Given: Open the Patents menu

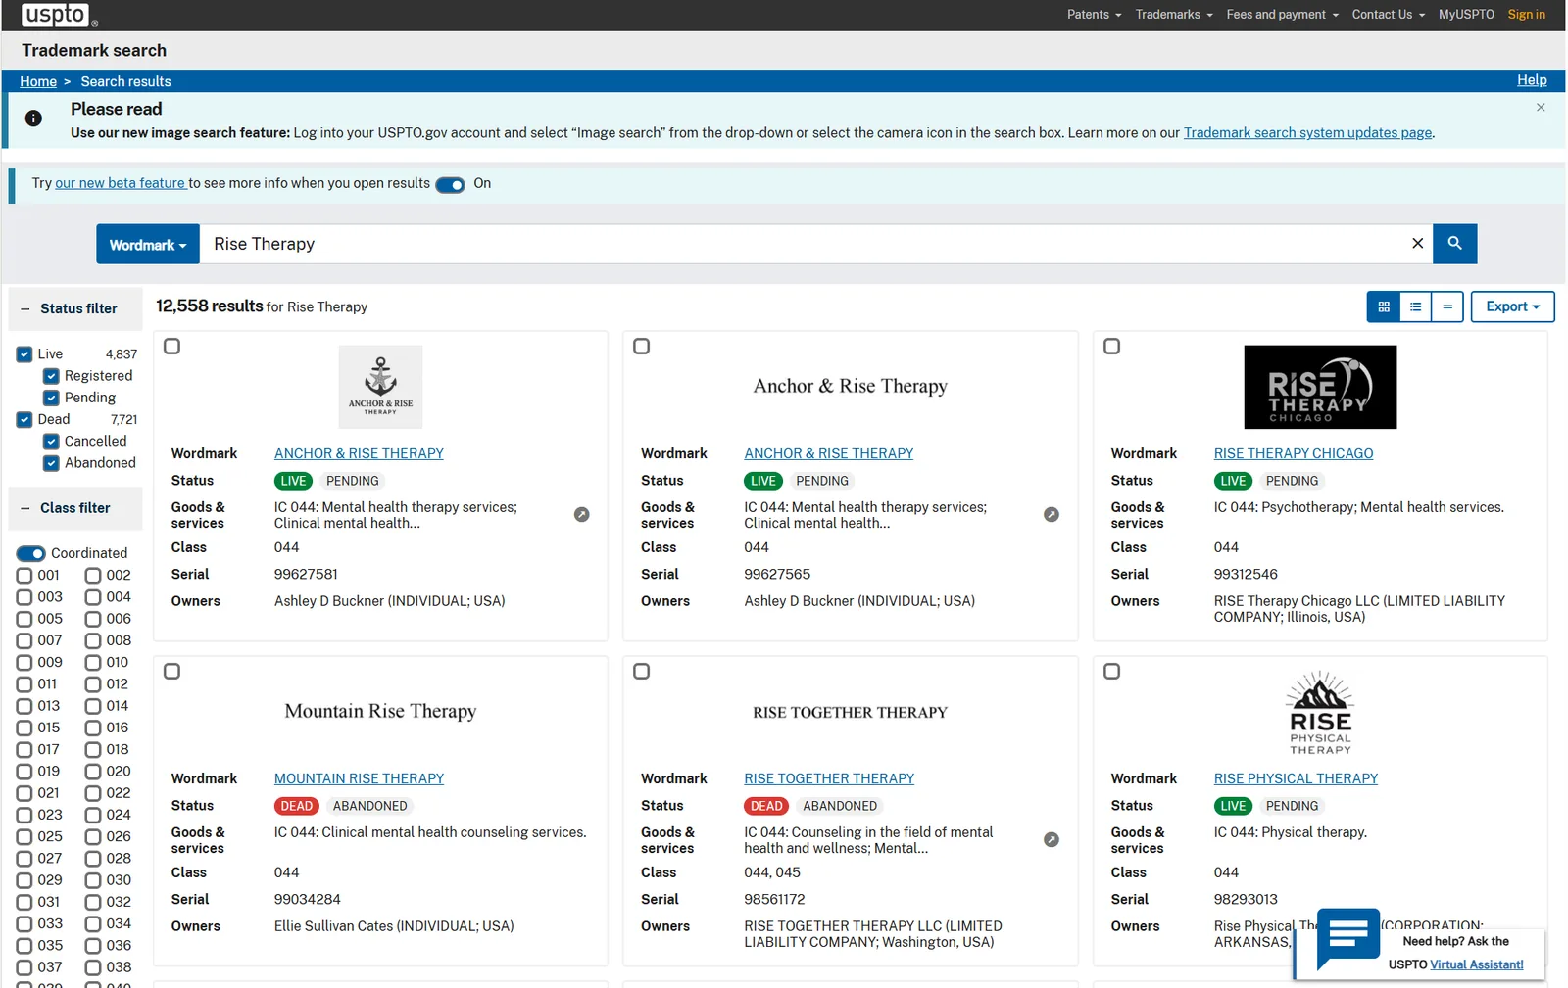Looking at the screenshot, I should click(x=1094, y=15).
